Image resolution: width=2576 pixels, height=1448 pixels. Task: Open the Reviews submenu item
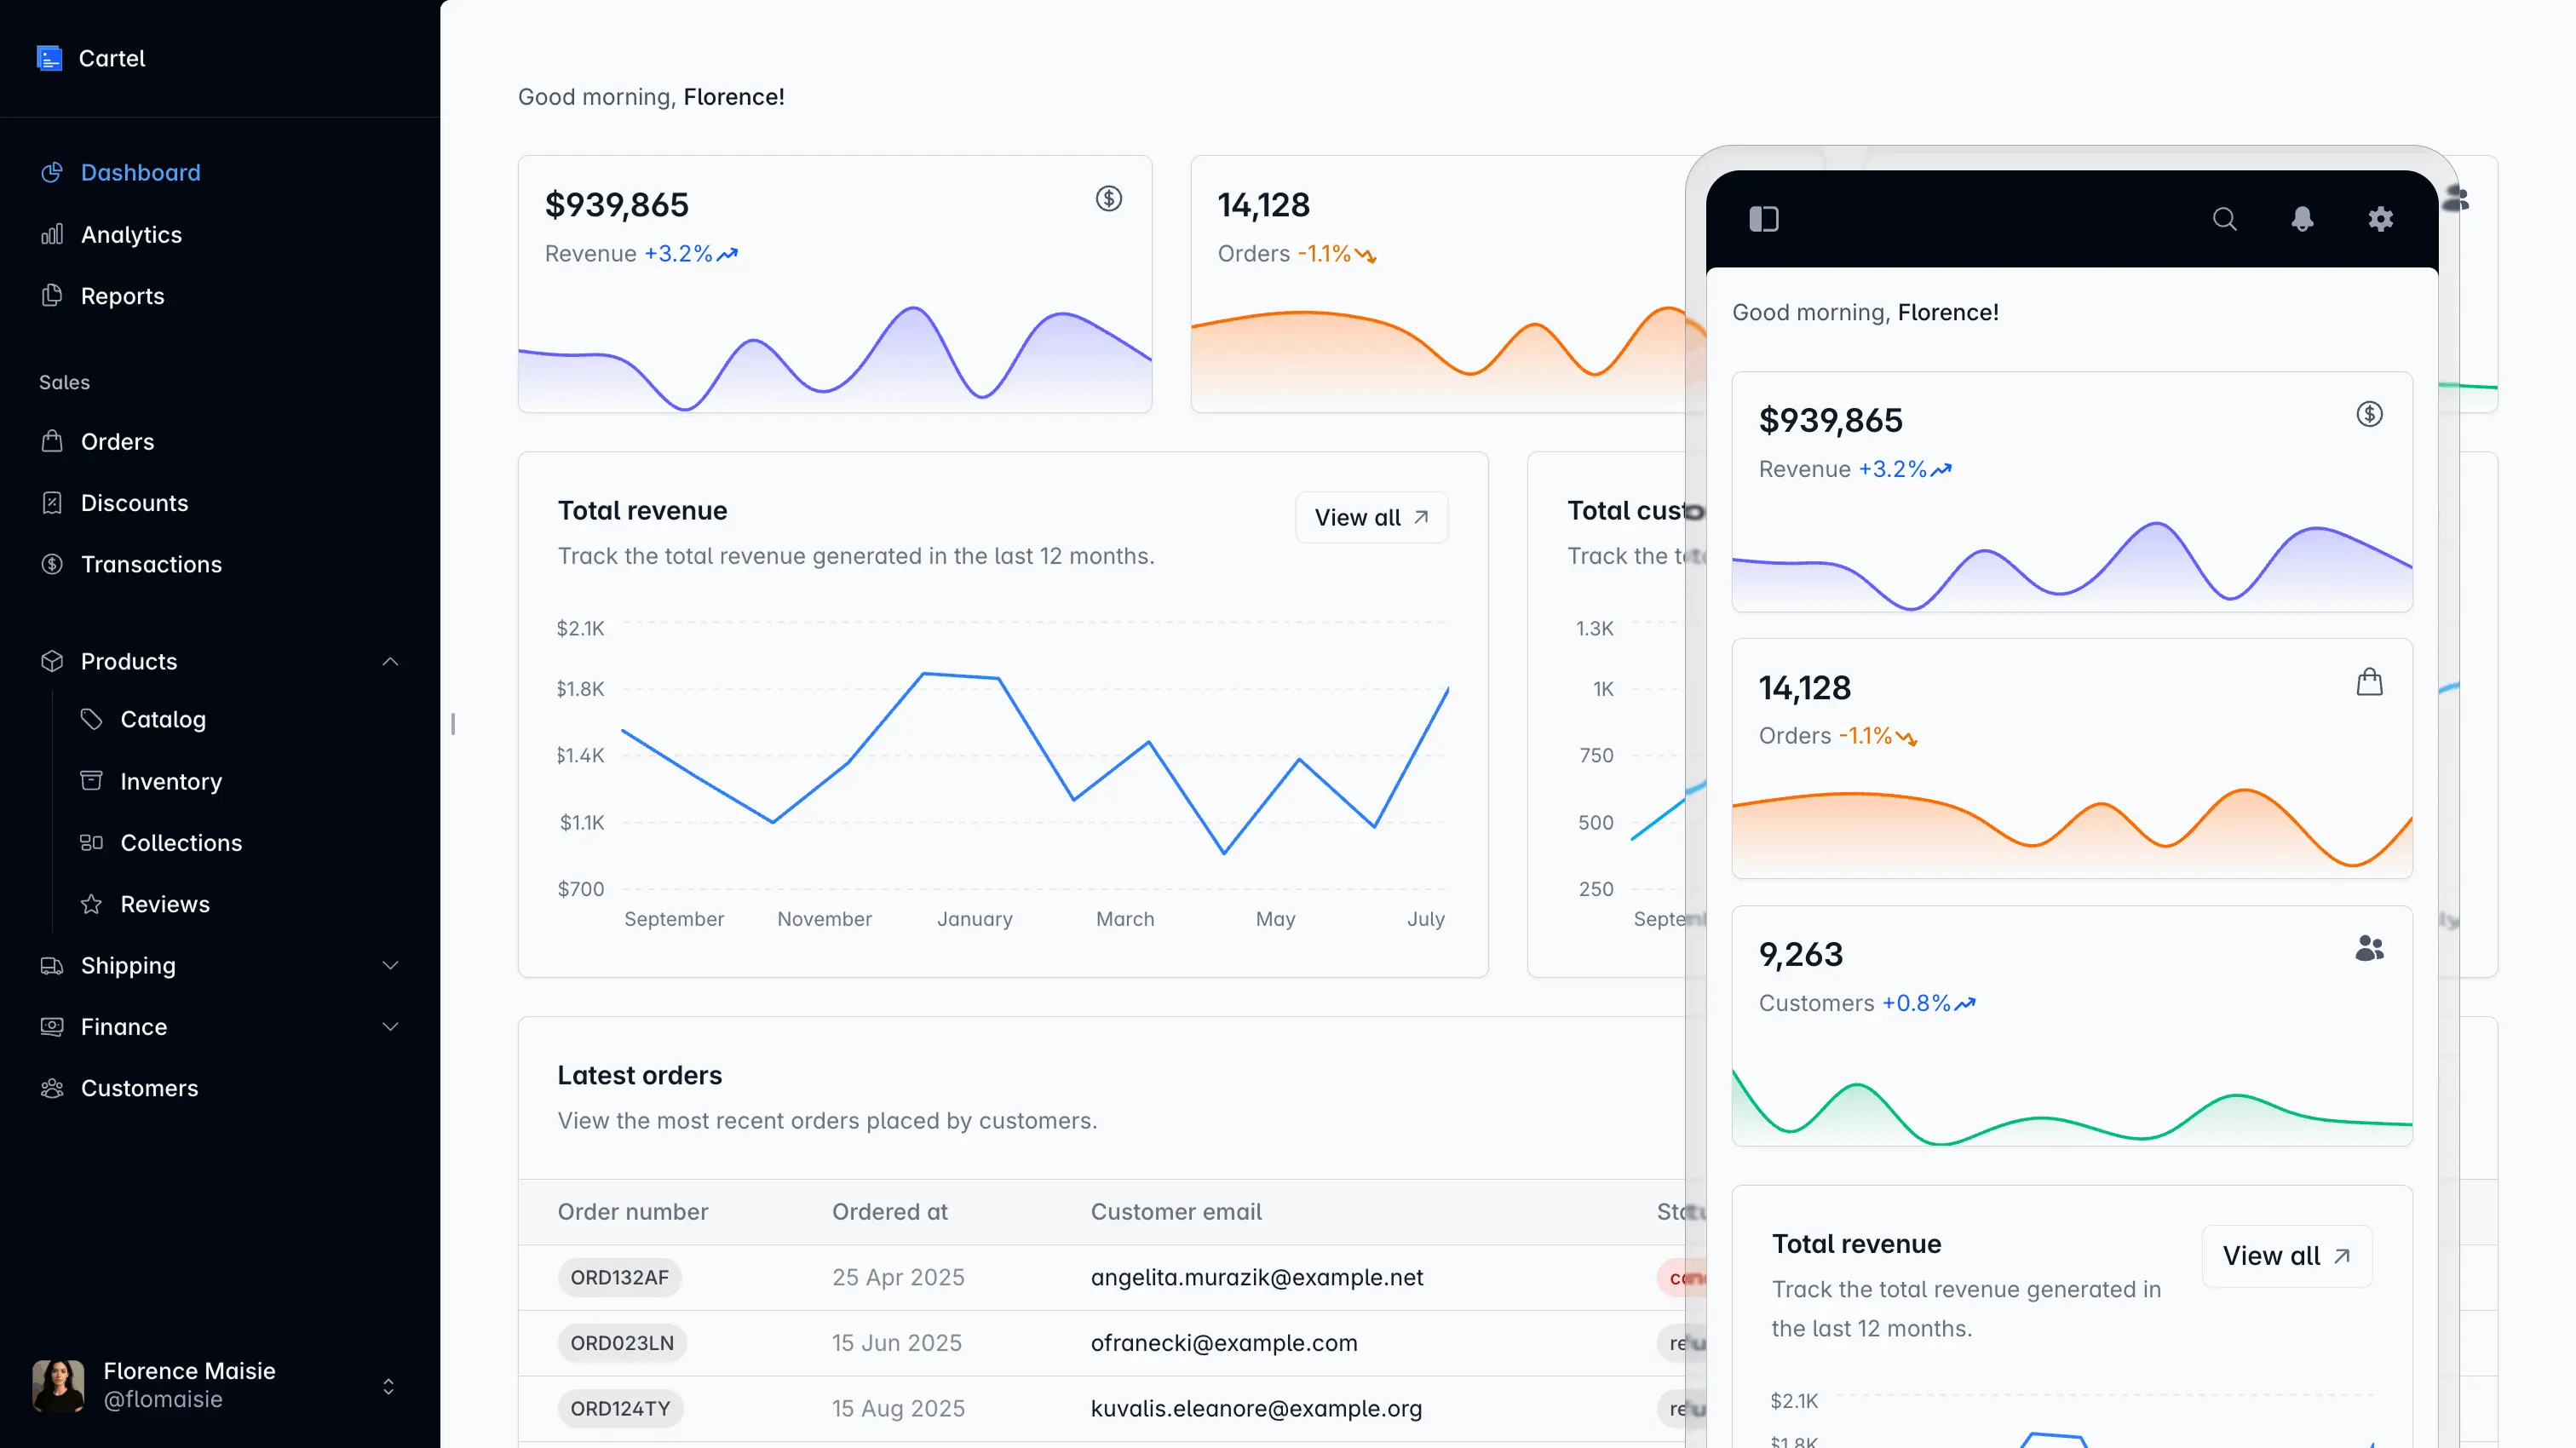(165, 904)
